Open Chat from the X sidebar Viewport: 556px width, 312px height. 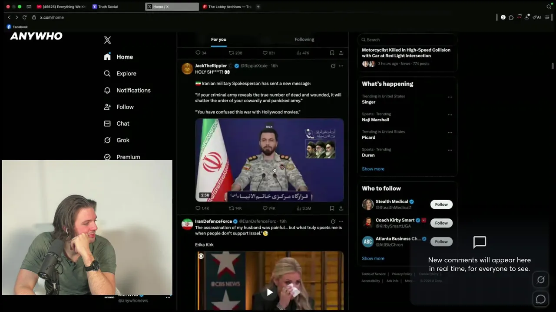pos(117,123)
